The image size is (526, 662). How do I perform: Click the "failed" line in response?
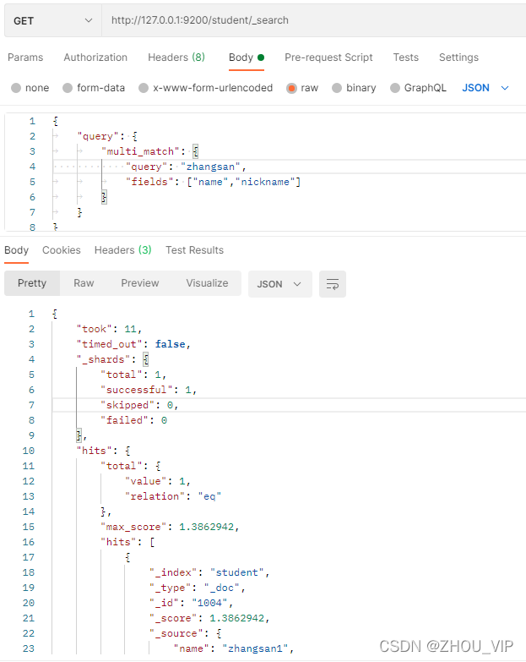[134, 420]
